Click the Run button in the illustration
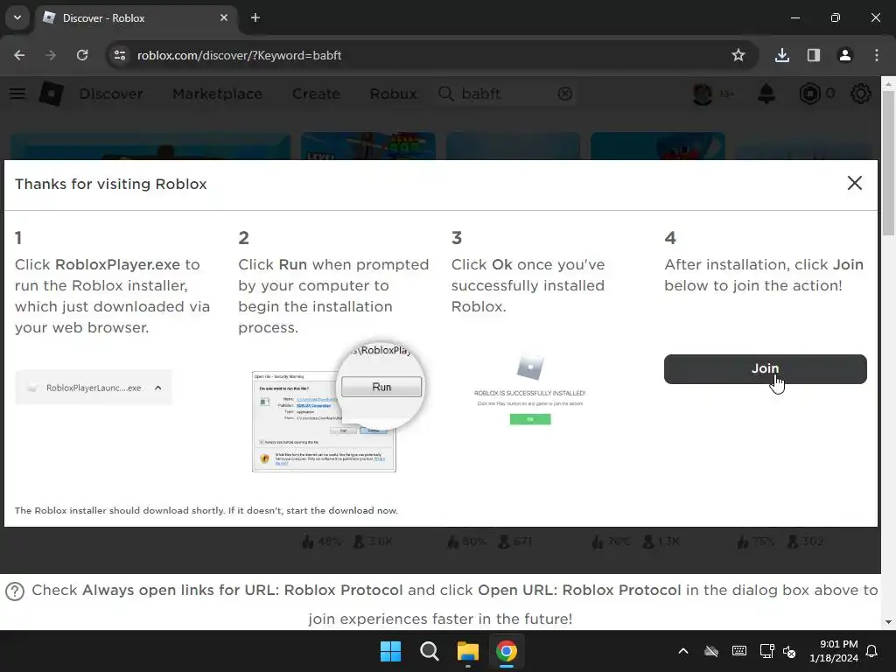 click(381, 387)
